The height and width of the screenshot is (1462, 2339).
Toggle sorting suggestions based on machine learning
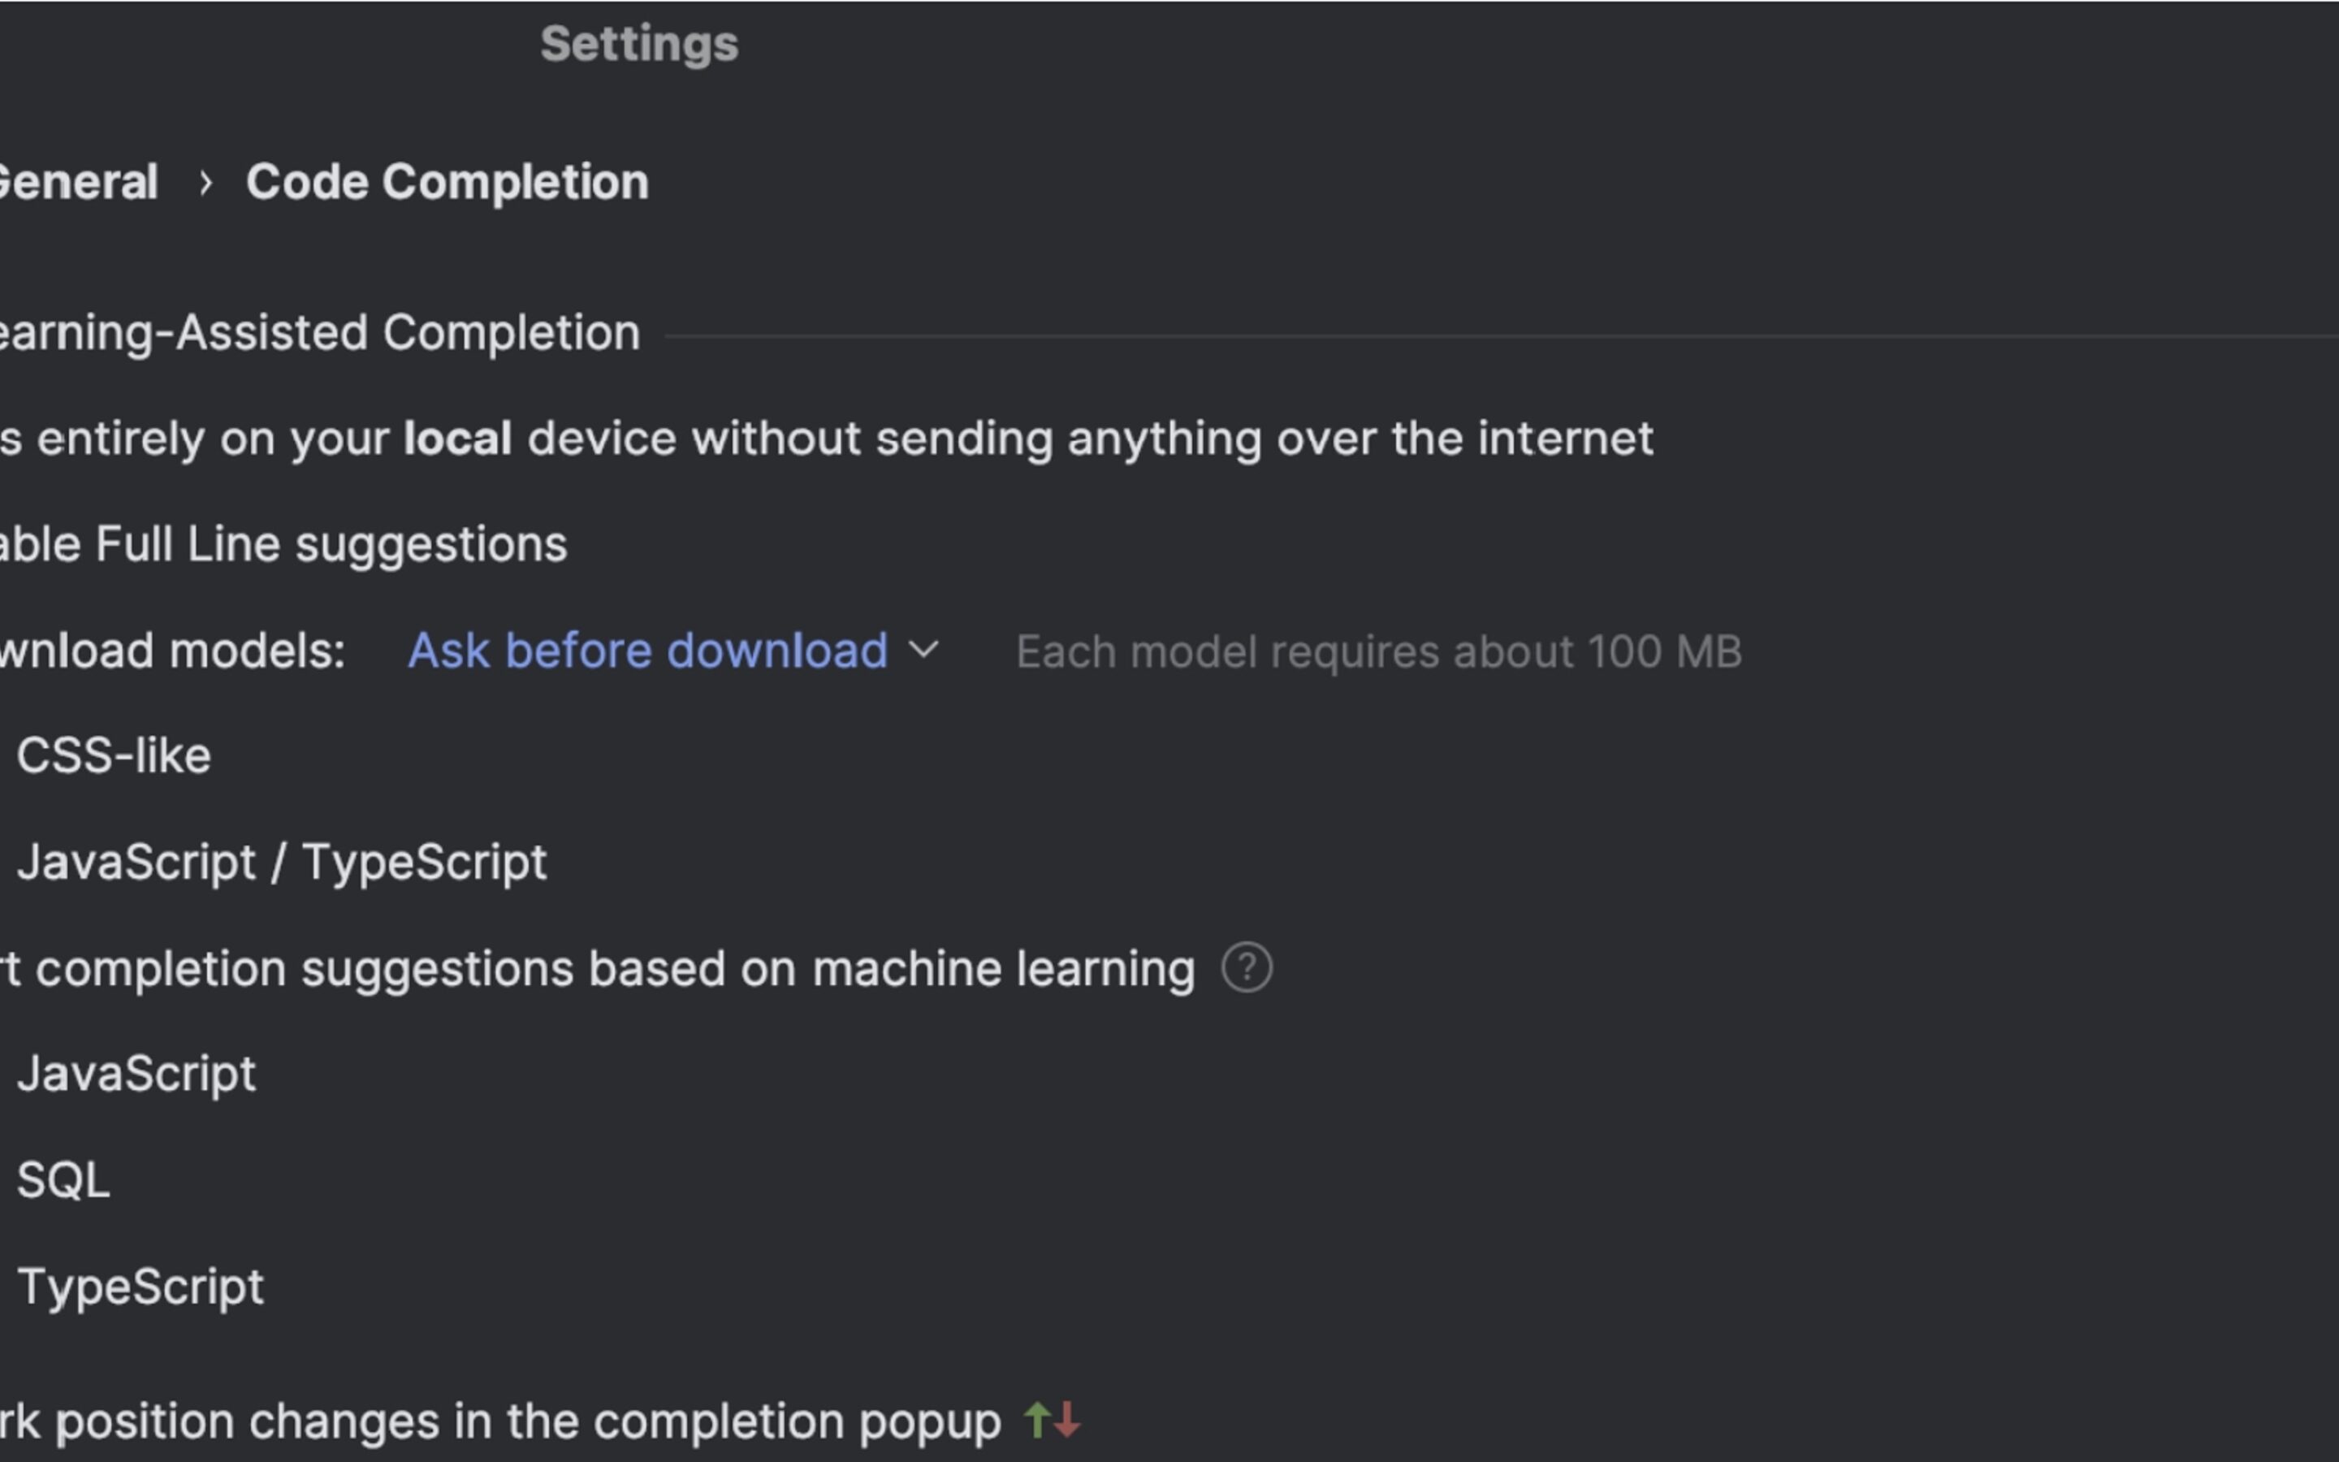point(597,969)
